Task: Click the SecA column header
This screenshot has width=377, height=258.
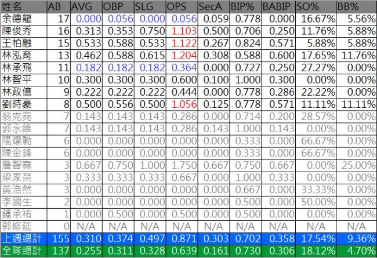Action: tap(214, 7)
